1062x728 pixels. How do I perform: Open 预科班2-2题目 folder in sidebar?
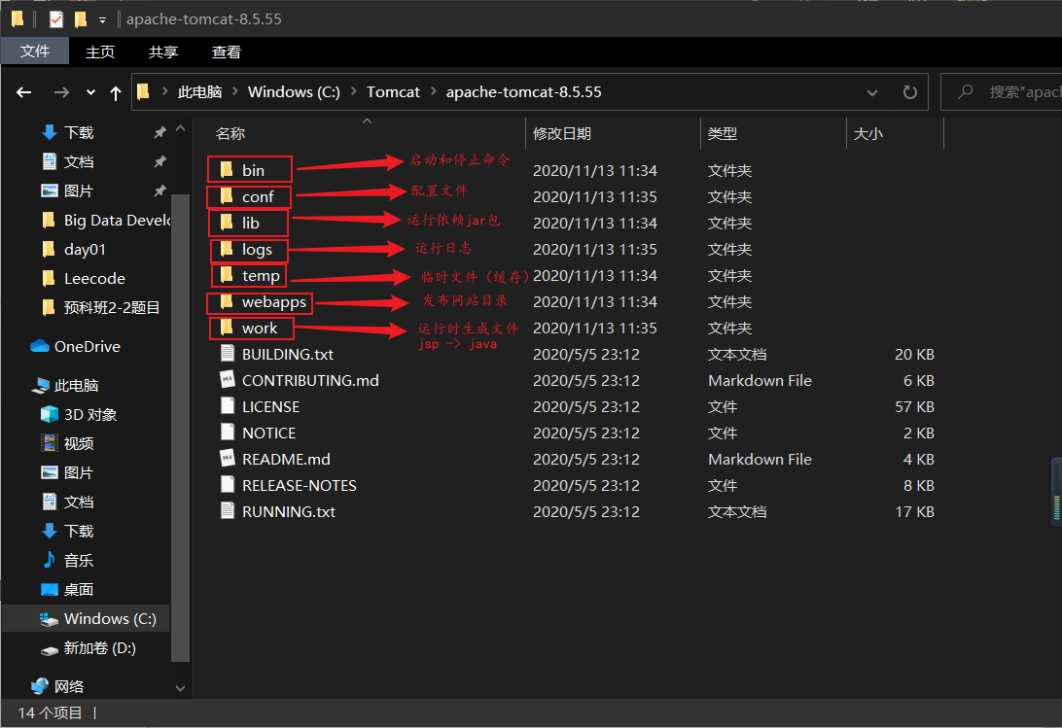pyautogui.click(x=112, y=307)
